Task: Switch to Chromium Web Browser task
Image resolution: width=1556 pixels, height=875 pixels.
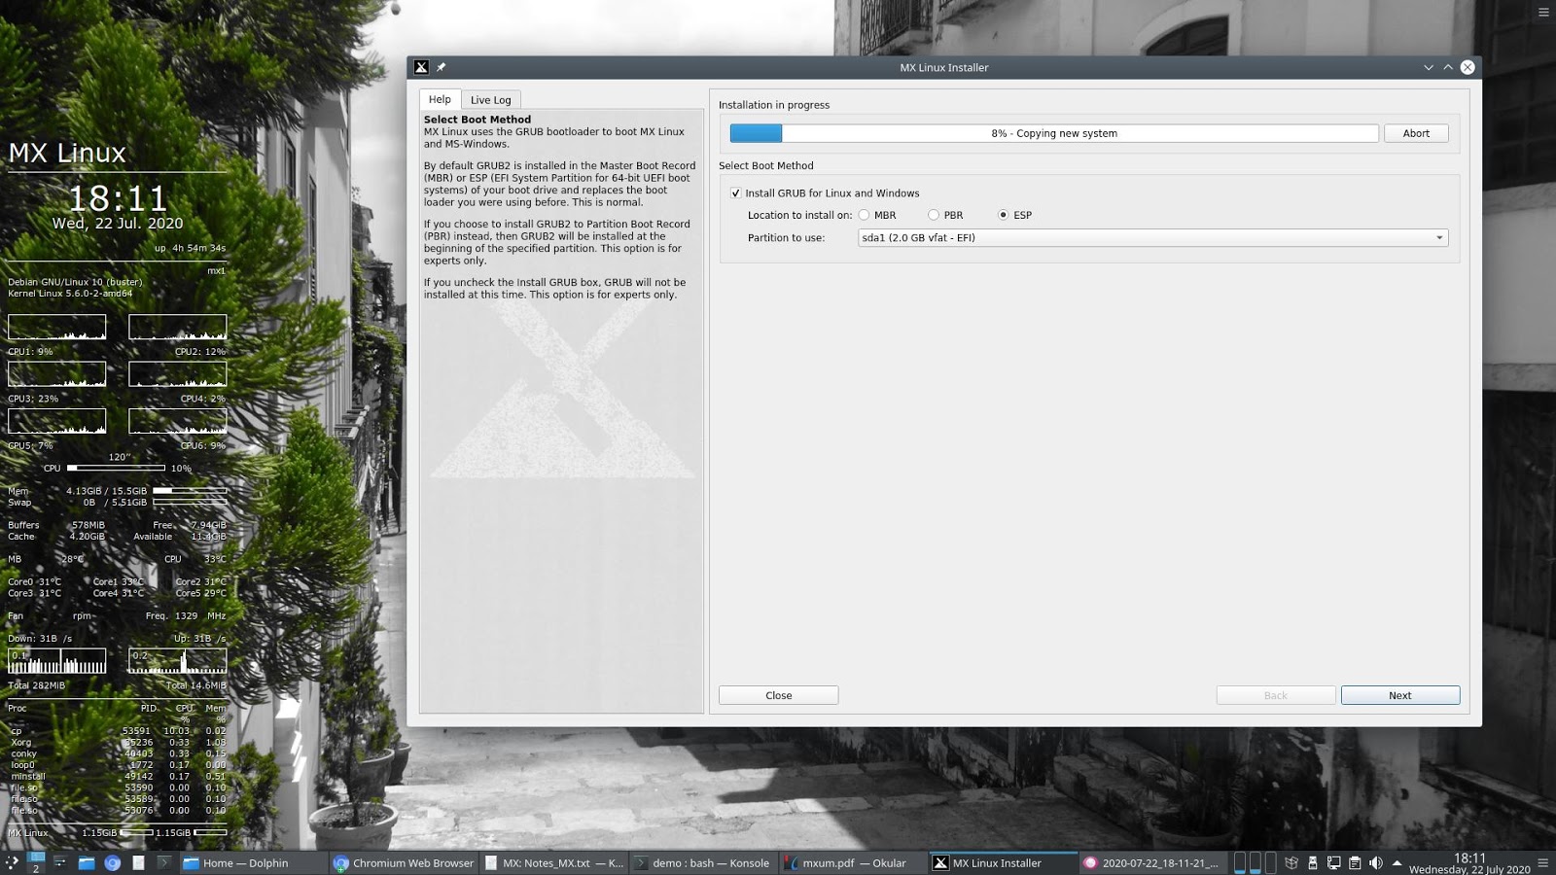Action: (x=404, y=862)
